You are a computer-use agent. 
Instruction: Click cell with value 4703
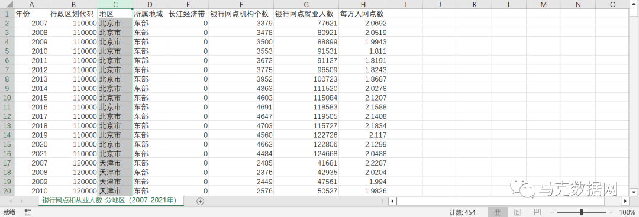click(x=241, y=126)
